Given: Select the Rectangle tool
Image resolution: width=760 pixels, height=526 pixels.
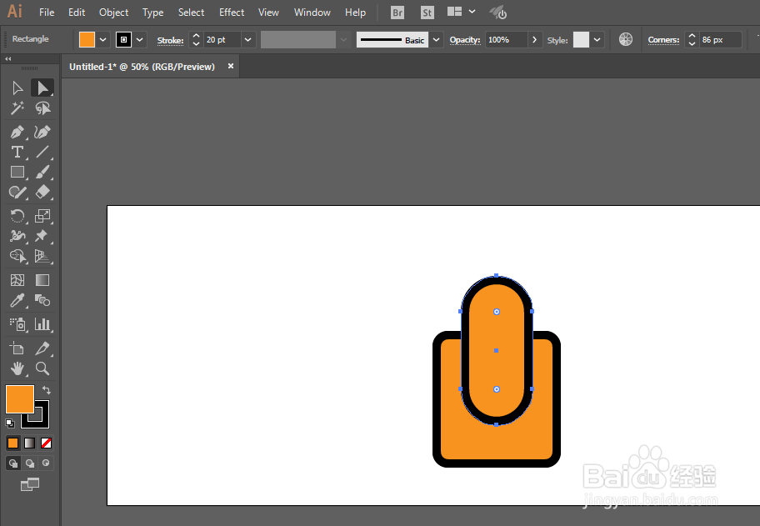Looking at the screenshot, I should tap(17, 170).
